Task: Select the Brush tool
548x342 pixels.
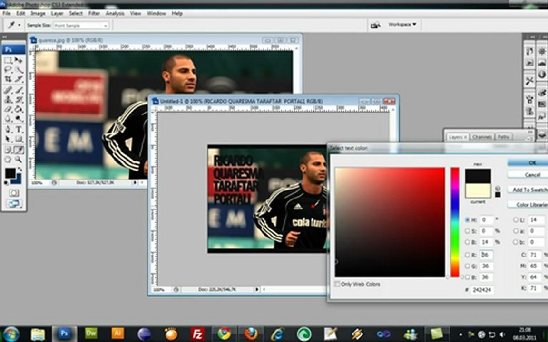Action: pyautogui.click(x=19, y=90)
